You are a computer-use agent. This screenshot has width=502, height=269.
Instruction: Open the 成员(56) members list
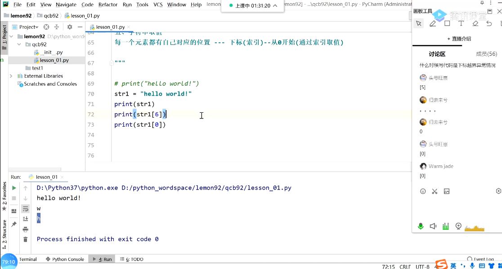(486, 54)
